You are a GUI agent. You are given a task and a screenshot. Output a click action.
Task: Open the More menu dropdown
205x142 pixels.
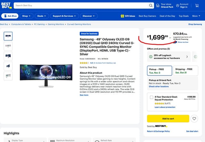pyautogui.click(x=196, y=16)
